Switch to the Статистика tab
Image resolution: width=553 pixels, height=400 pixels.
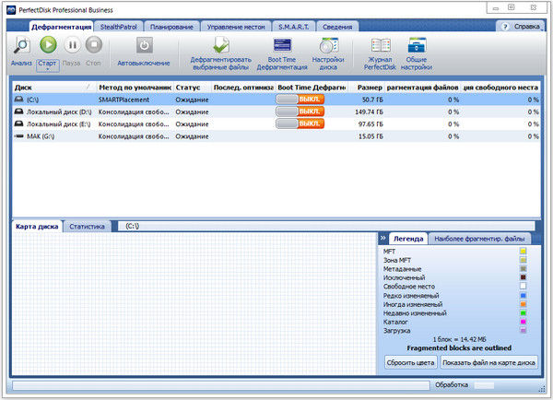[87, 225]
